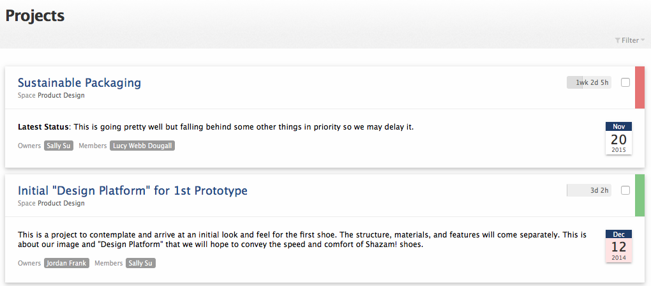
Task: Select the Jordan Frank owner tag
Action: tap(66, 263)
